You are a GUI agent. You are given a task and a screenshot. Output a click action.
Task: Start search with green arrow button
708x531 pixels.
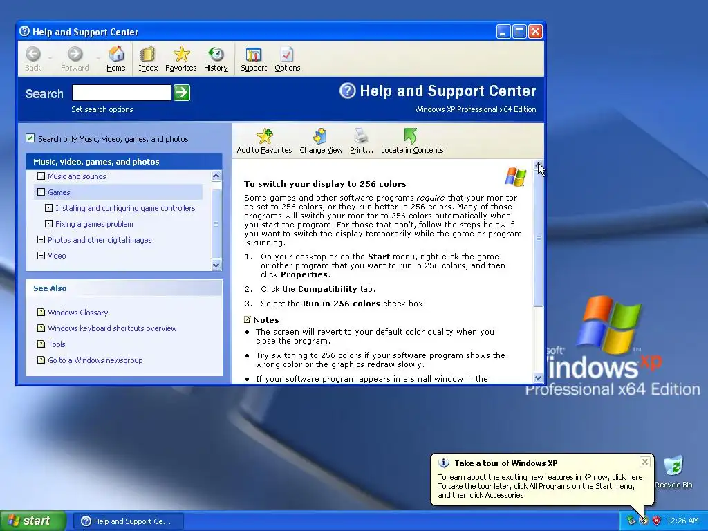(182, 93)
